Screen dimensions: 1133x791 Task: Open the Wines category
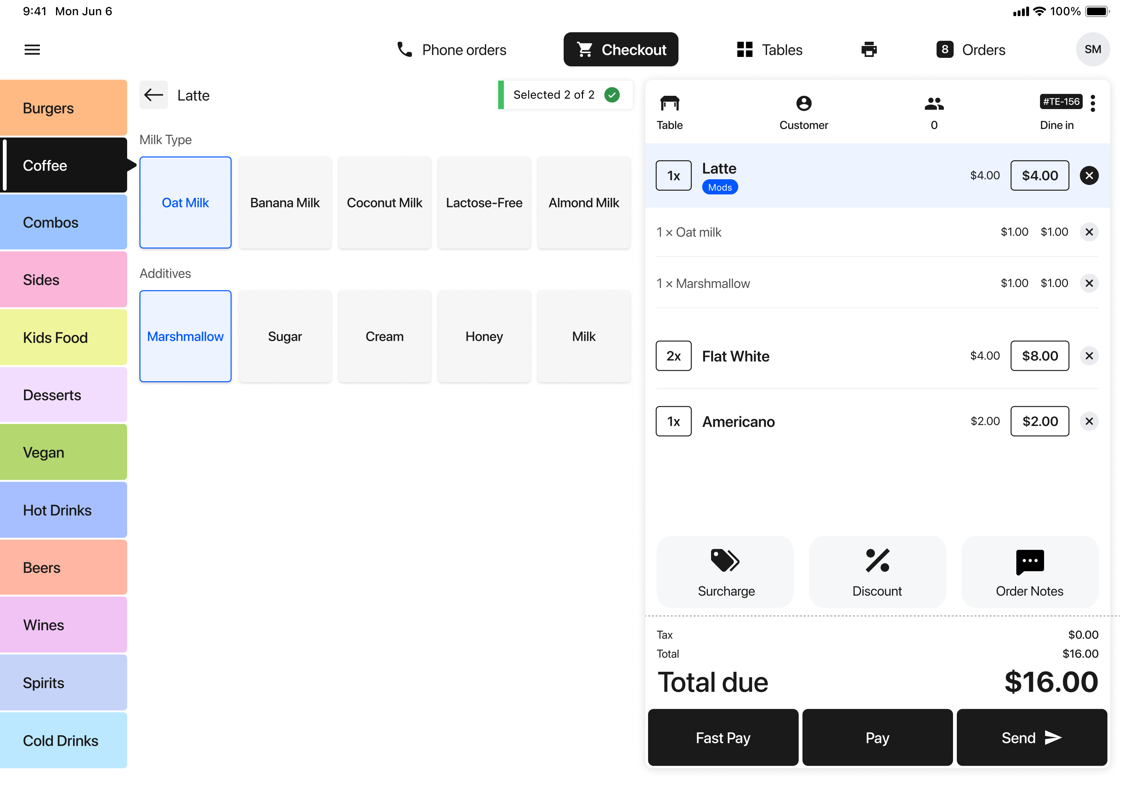[64, 625]
